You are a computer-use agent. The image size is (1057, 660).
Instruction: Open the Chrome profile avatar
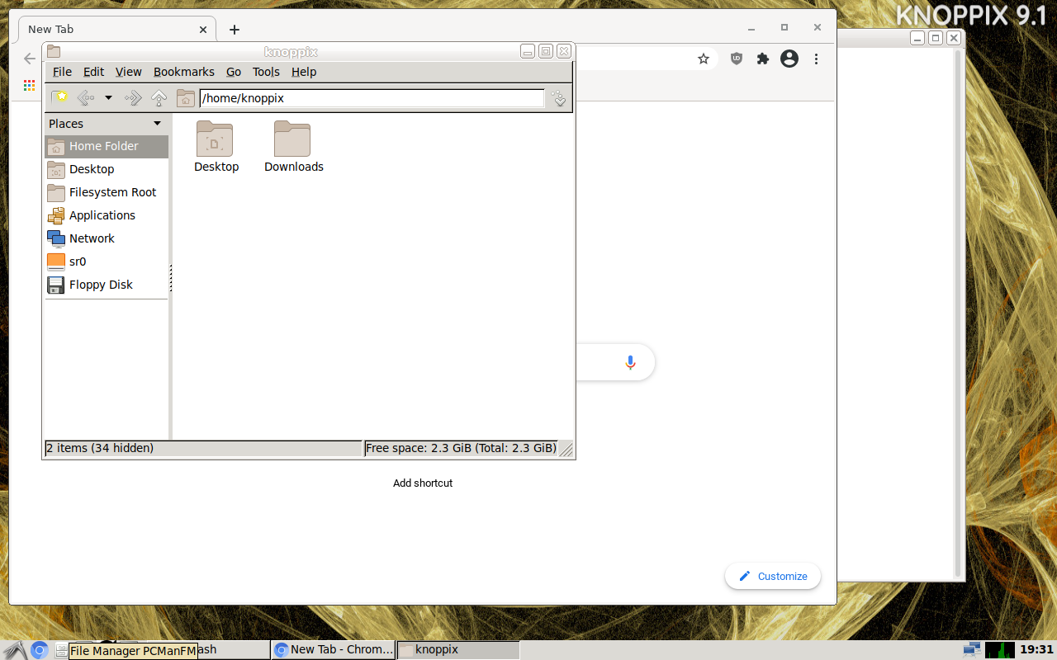pyautogui.click(x=789, y=59)
